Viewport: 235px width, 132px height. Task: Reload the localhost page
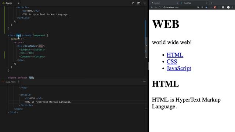click(160, 7)
